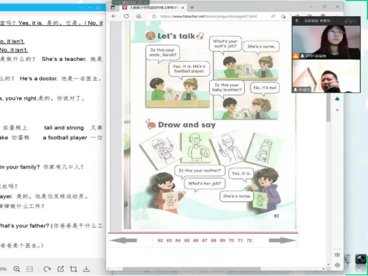Rotate the document with the rotate icon
The width and height of the screenshot is (368, 276).
[x=47, y=269]
